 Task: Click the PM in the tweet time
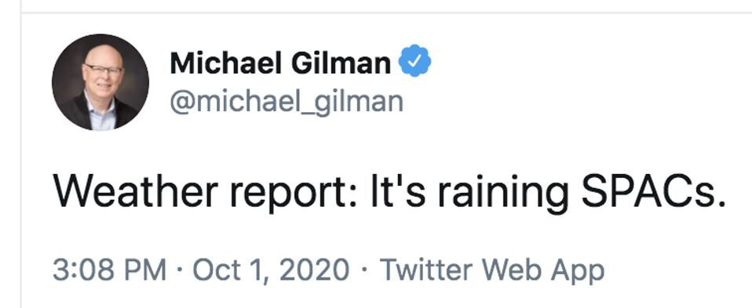point(146,270)
